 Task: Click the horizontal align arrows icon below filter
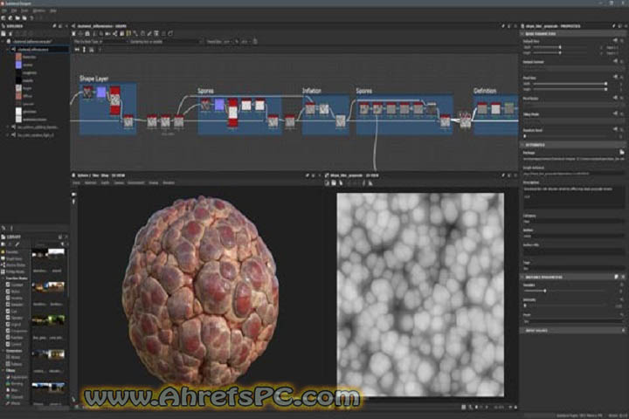78,50
